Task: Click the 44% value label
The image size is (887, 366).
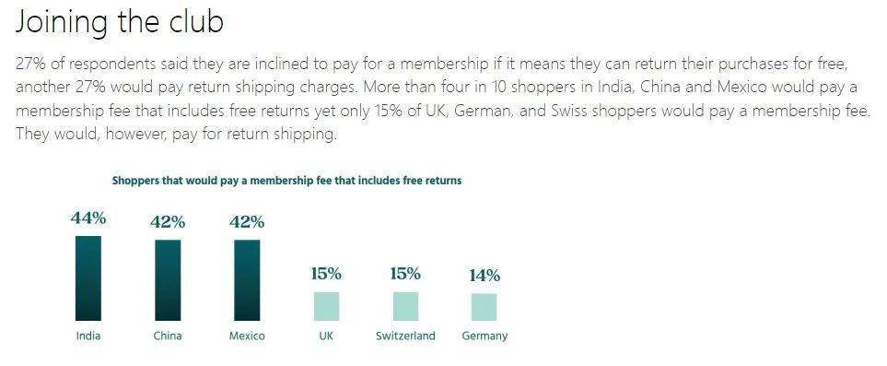Action: pyautogui.click(x=88, y=218)
